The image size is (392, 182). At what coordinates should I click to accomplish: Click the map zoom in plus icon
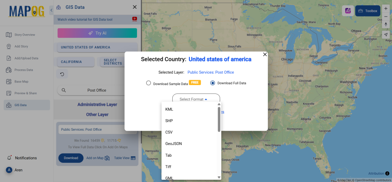click(386, 8)
